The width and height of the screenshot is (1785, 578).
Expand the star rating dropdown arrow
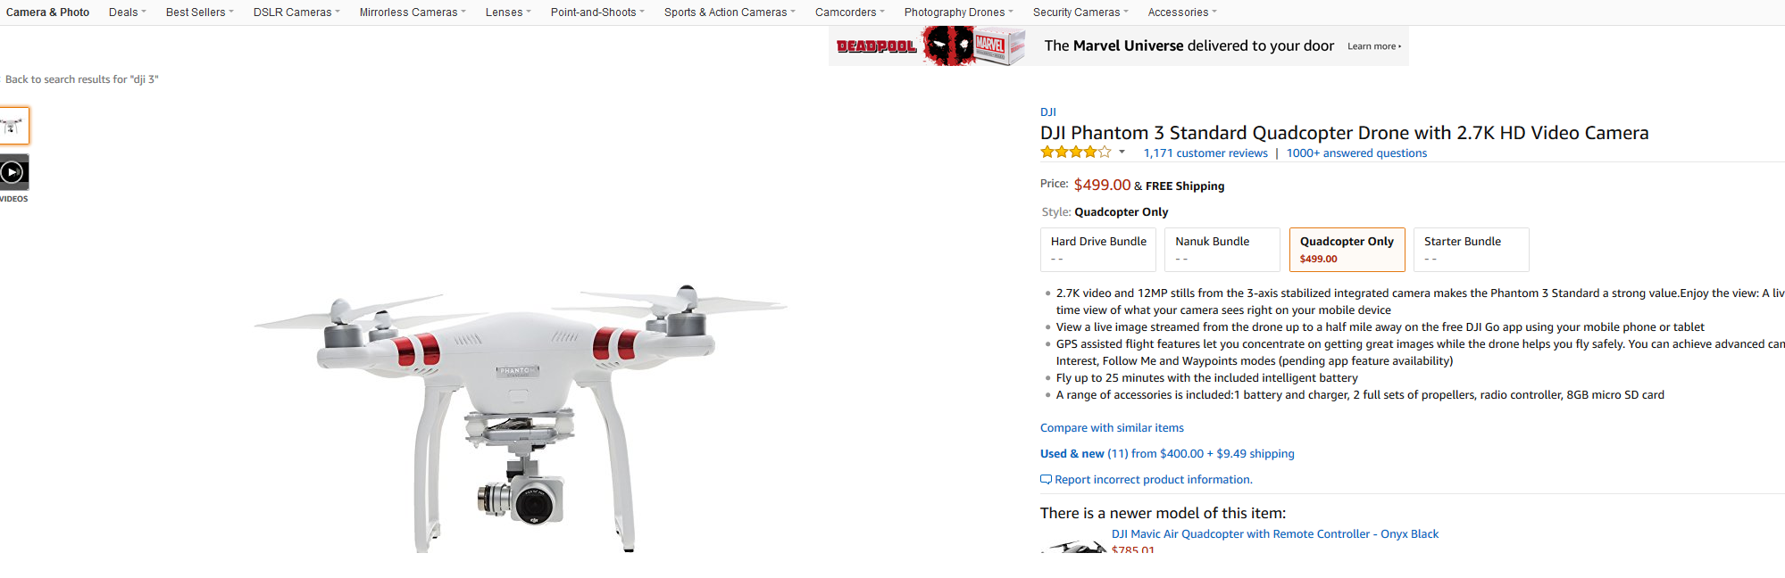tap(1122, 153)
